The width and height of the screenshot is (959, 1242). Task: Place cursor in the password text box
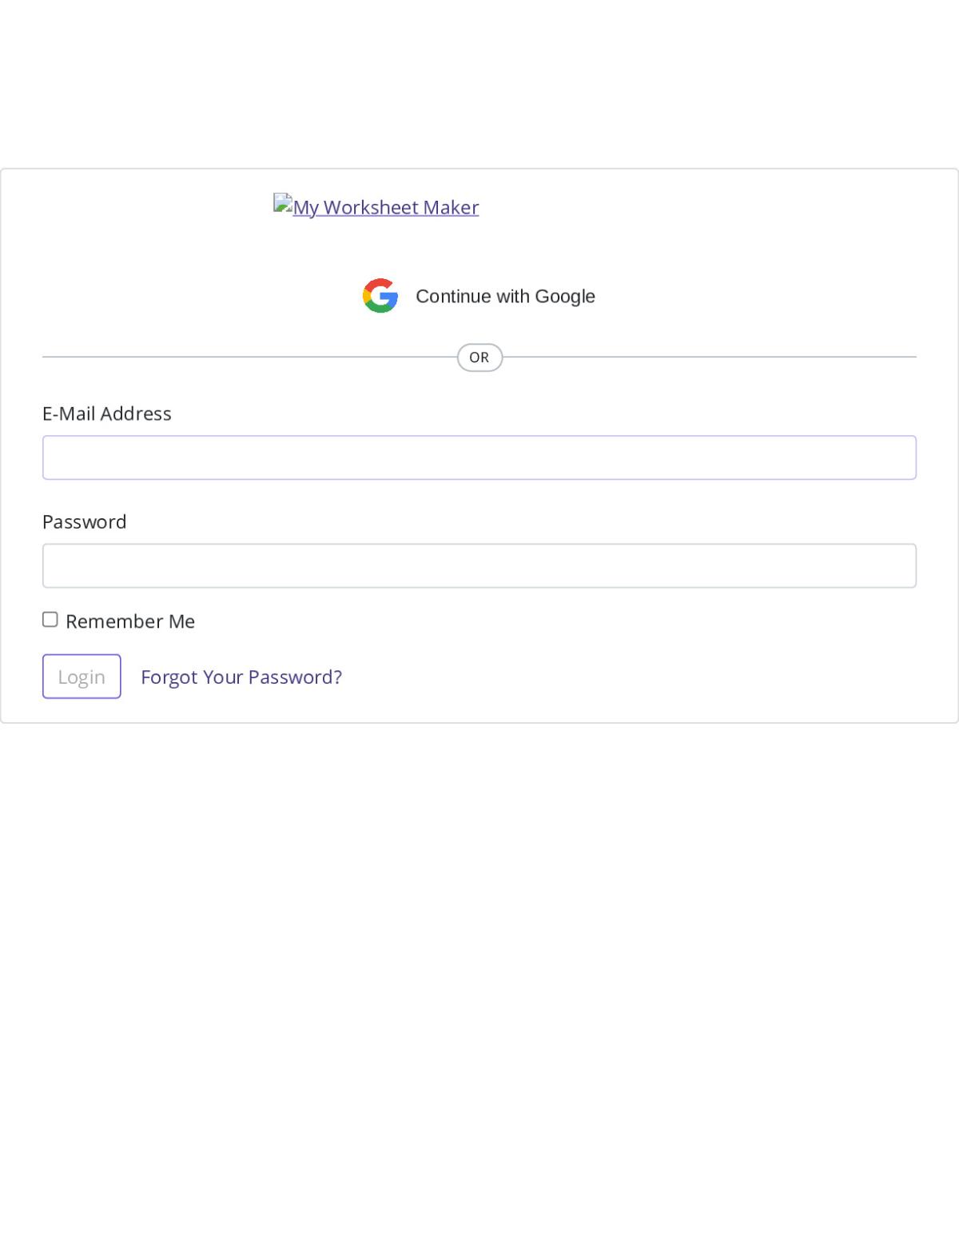point(479,565)
